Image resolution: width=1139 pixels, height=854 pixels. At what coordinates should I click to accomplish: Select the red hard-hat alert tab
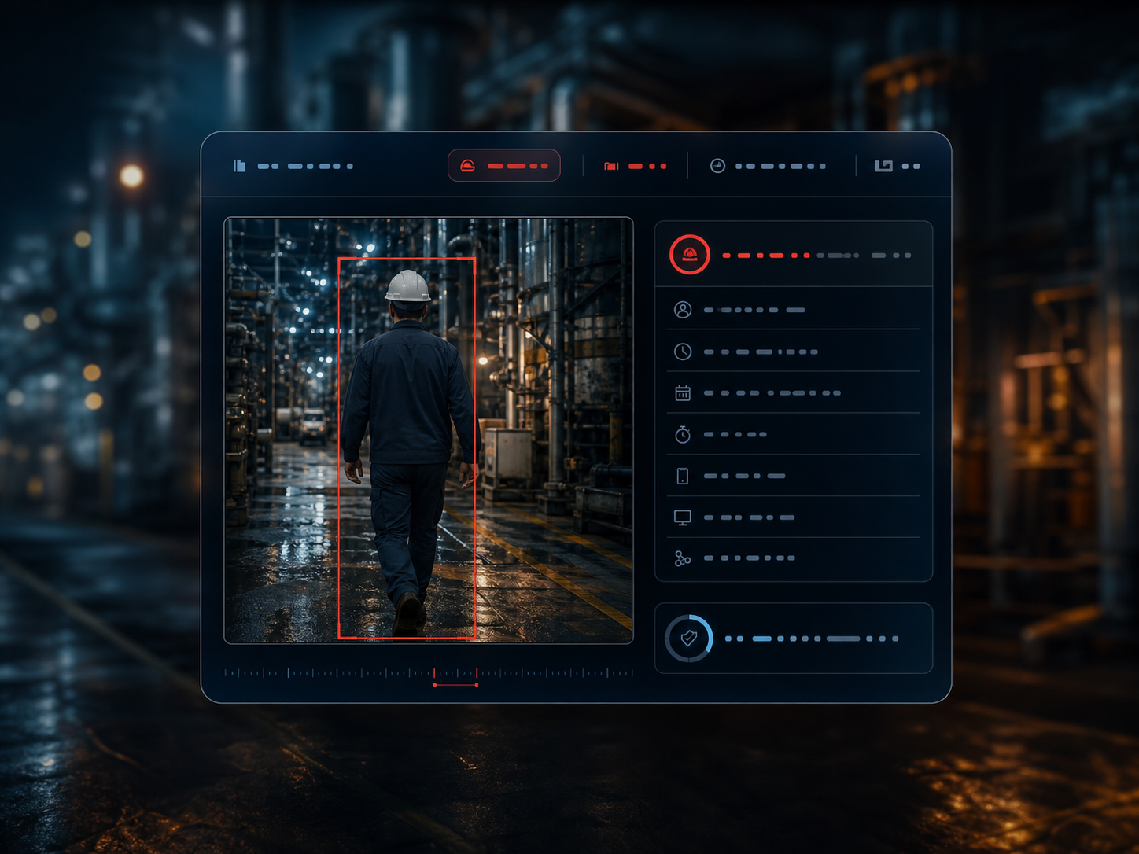(504, 166)
